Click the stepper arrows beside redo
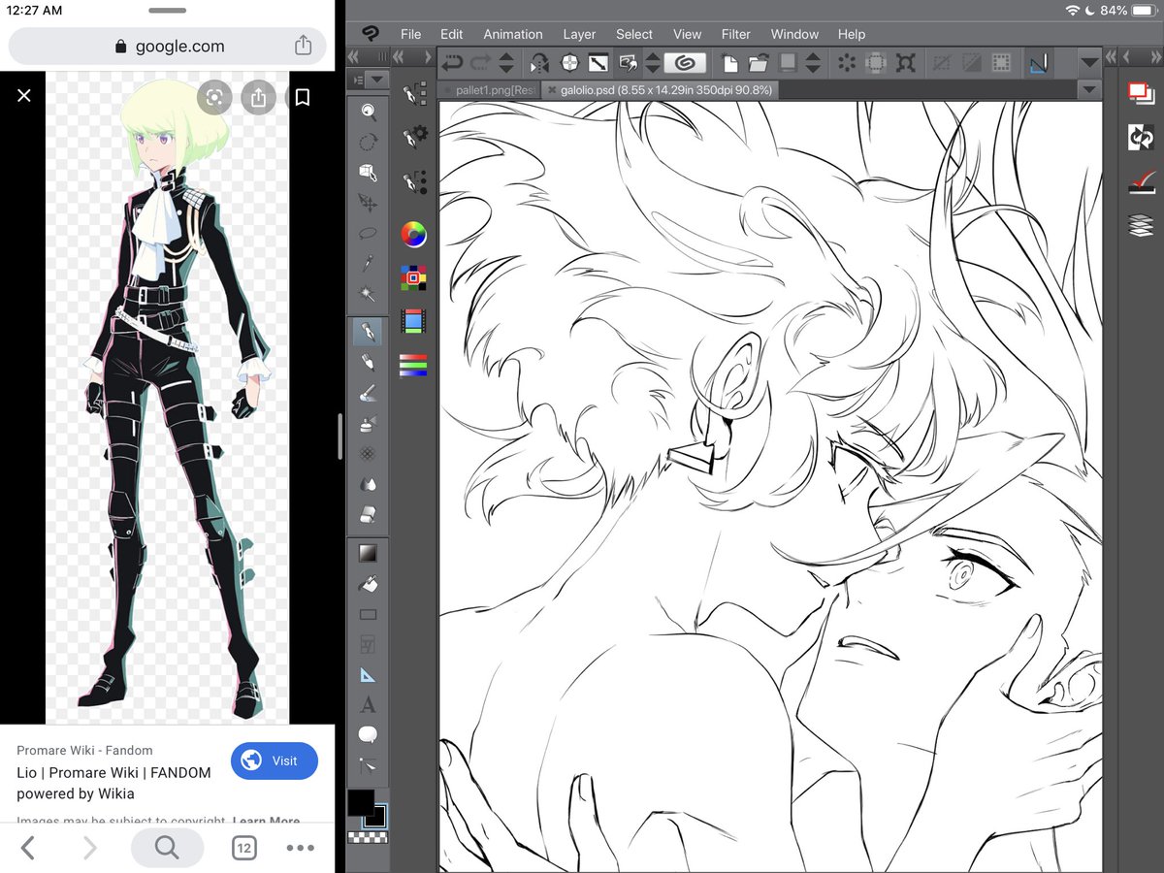1164x873 pixels. pos(506,63)
